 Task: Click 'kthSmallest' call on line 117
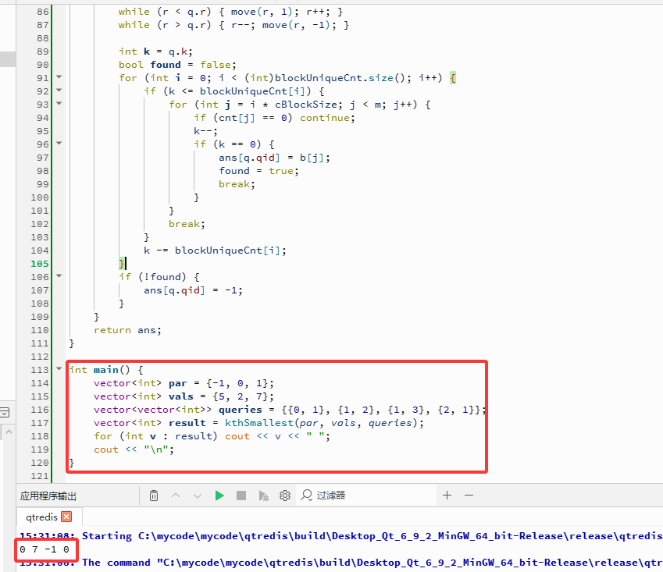pyautogui.click(x=259, y=423)
